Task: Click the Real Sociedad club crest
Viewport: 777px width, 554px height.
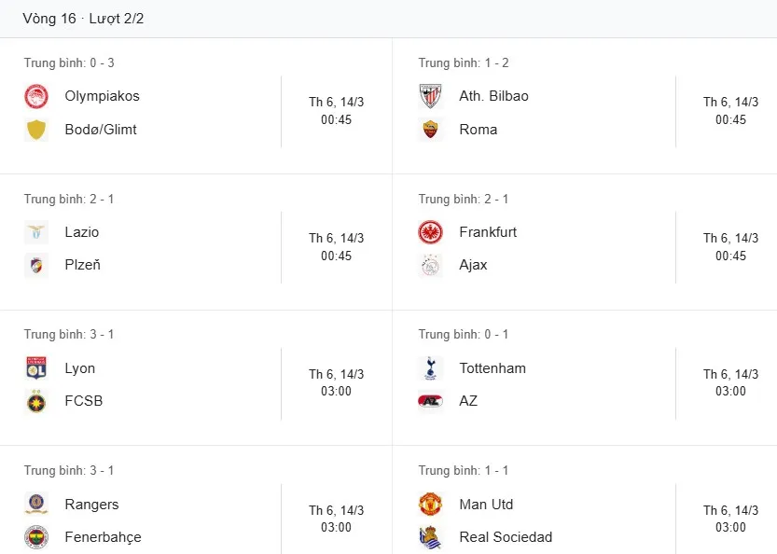Action: coord(430,537)
